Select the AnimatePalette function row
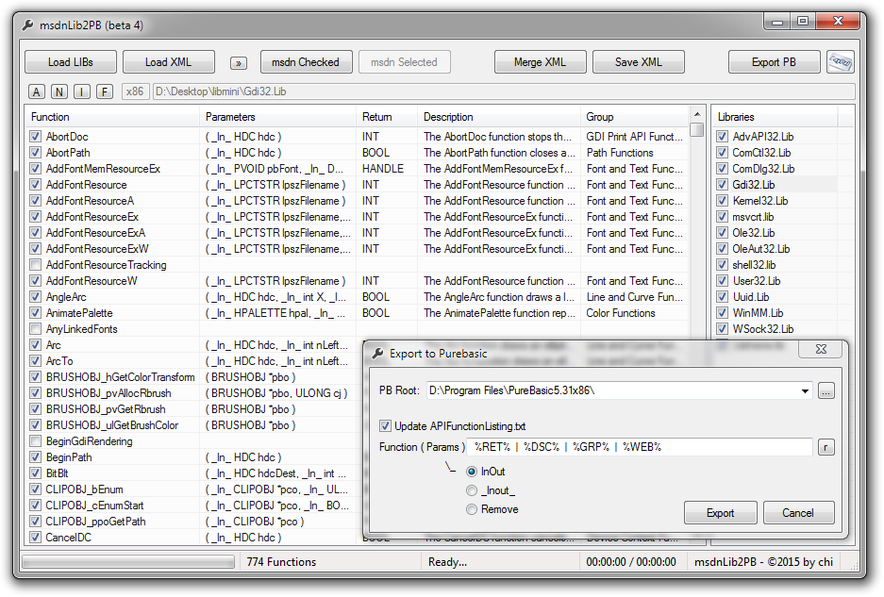 point(358,313)
